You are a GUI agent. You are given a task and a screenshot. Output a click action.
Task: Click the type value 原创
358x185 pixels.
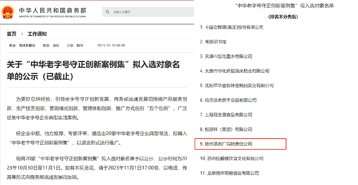point(56,46)
